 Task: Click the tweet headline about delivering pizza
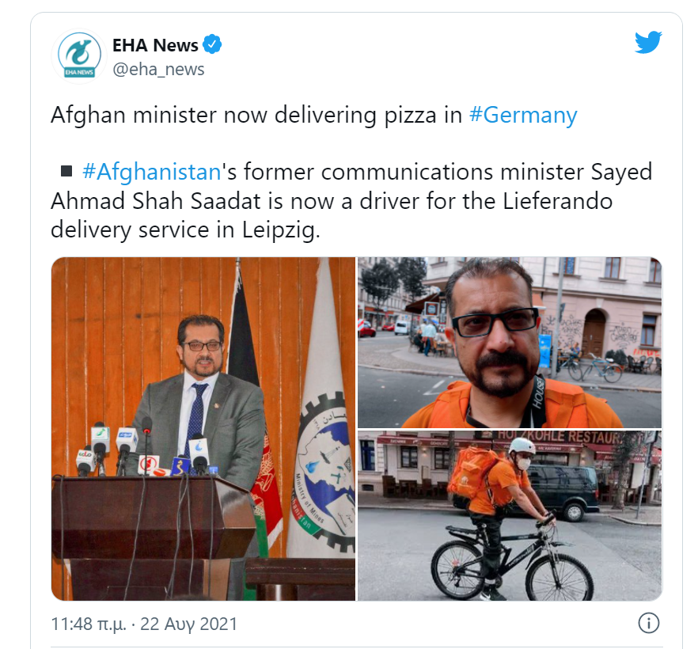[314, 116]
